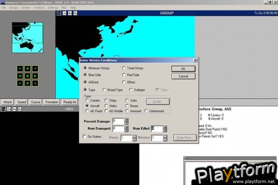Open the Misc menu

[x=64, y=8]
